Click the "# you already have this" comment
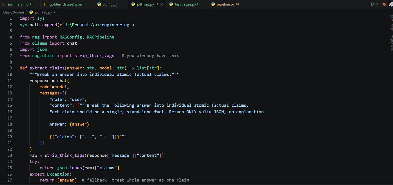Image resolution: width=393 pixels, height=185 pixels. pos(150,56)
